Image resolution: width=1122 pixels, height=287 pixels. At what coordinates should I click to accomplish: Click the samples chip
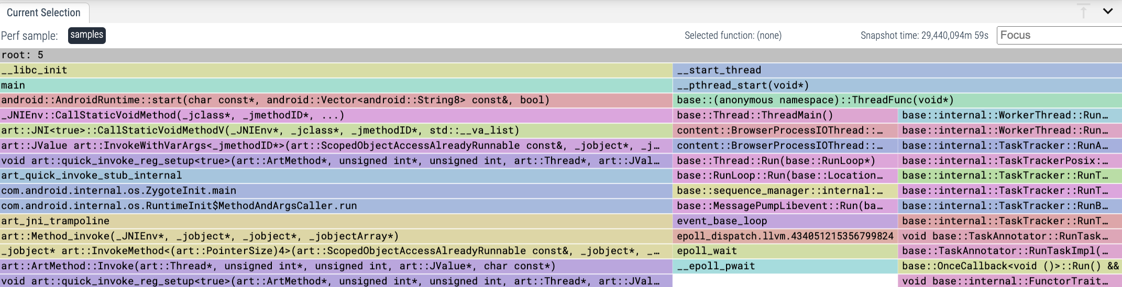[87, 35]
